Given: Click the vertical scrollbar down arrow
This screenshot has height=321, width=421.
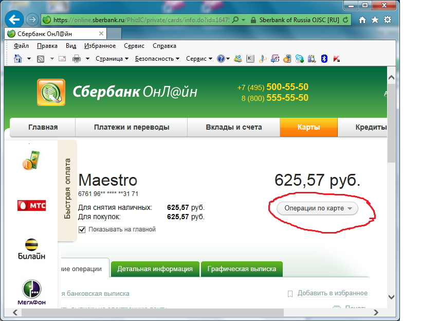Looking at the screenshot, I should click(x=392, y=297).
